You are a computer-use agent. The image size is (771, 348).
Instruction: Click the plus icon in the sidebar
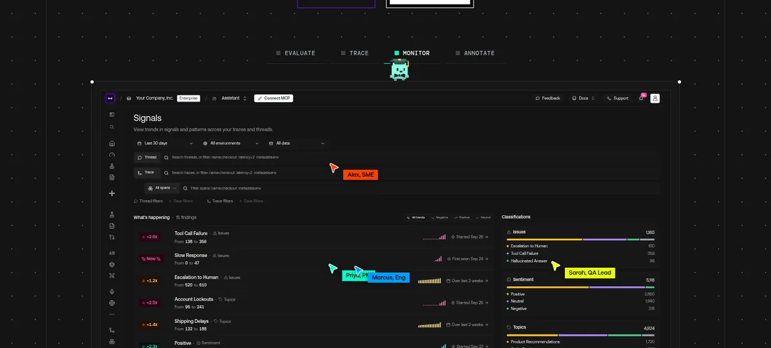click(x=112, y=193)
